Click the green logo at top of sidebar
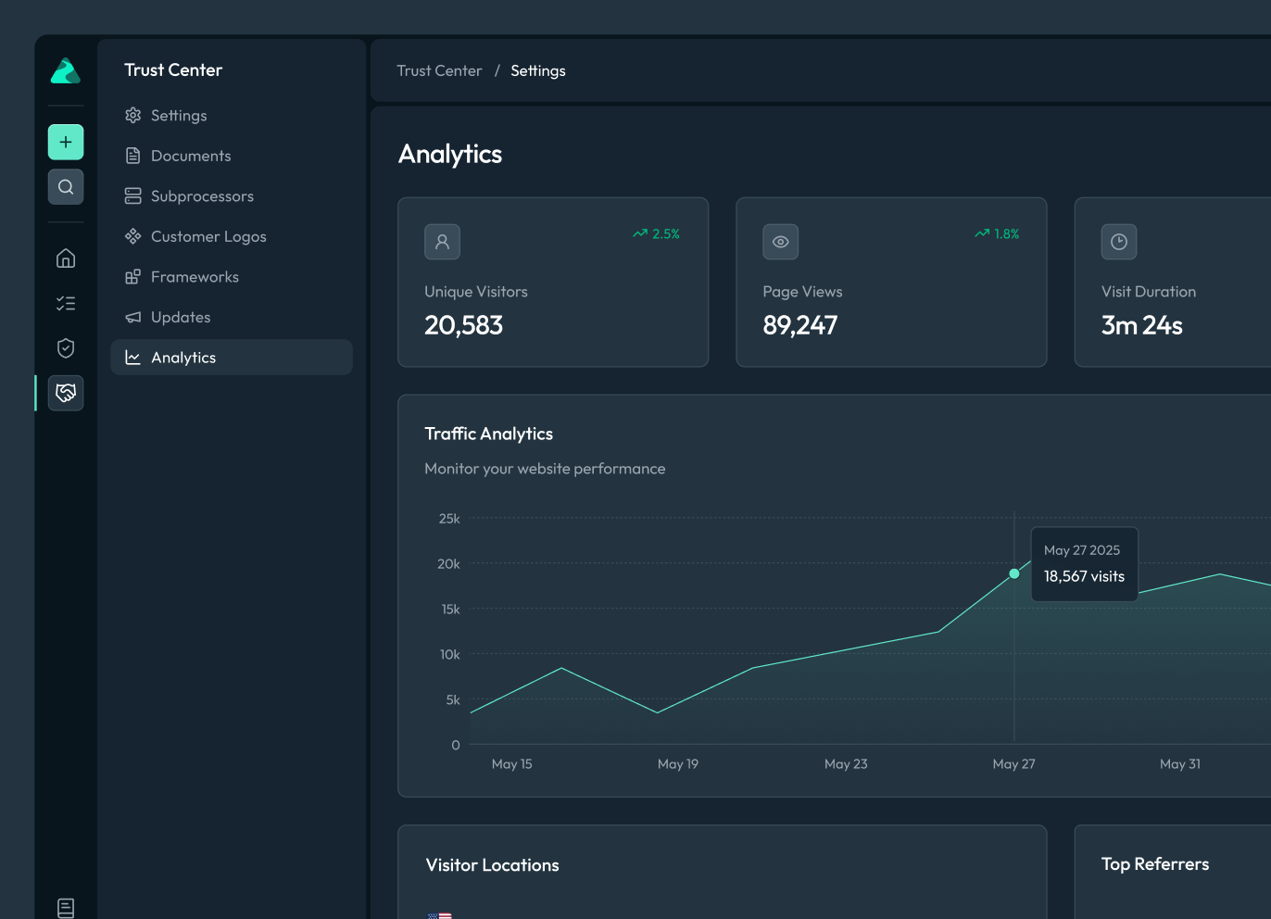The height and width of the screenshot is (919, 1271). coord(66,70)
